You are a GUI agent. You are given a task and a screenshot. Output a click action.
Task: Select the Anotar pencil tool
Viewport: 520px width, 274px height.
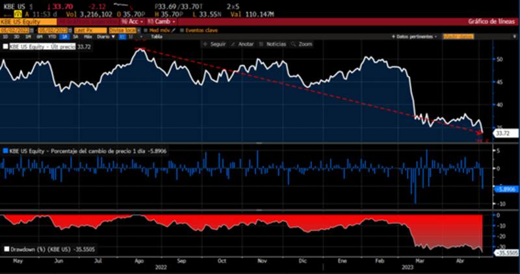[242, 44]
